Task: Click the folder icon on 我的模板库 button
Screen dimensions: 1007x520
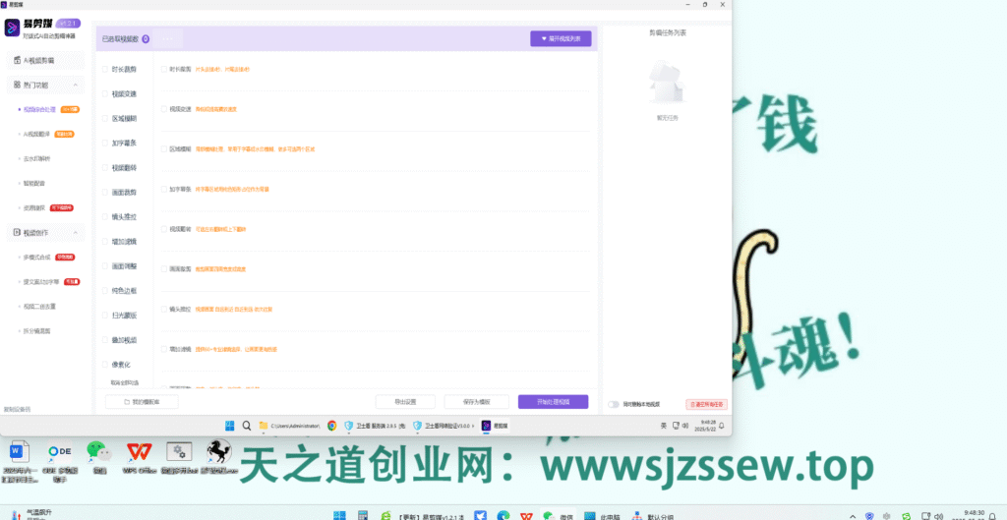Action: coord(126,402)
